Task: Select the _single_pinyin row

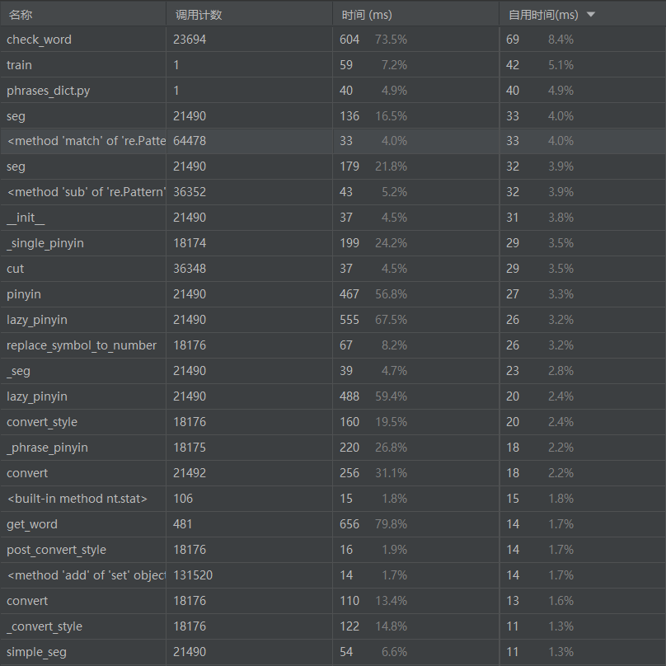Action: (x=45, y=243)
